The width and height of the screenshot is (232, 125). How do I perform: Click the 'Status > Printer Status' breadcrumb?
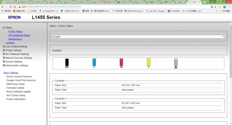(x=61, y=26)
